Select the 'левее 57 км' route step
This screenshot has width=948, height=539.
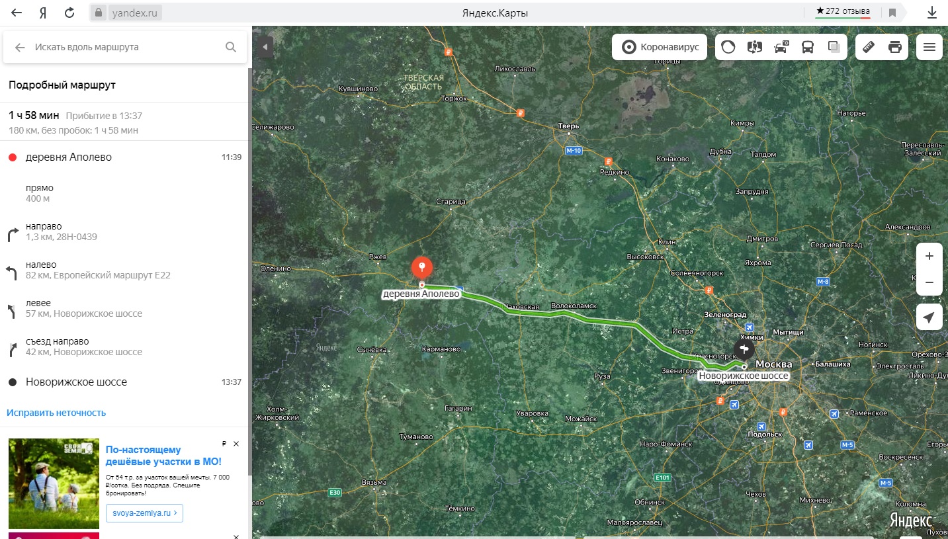pyautogui.click(x=126, y=308)
